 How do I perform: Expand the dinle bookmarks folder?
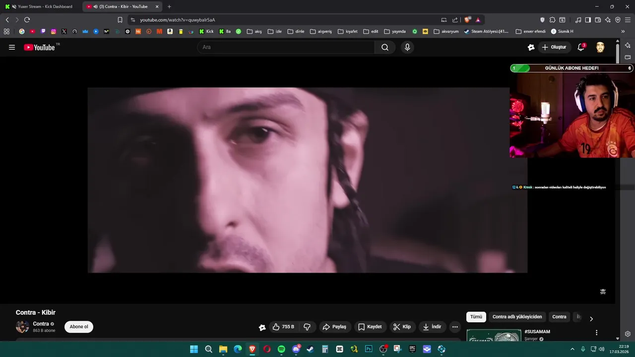click(x=296, y=31)
